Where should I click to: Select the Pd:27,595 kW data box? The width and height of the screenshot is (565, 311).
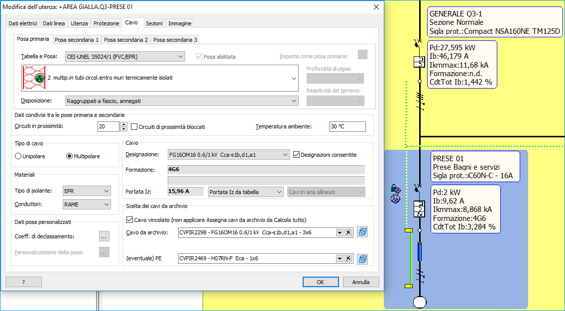click(462, 65)
